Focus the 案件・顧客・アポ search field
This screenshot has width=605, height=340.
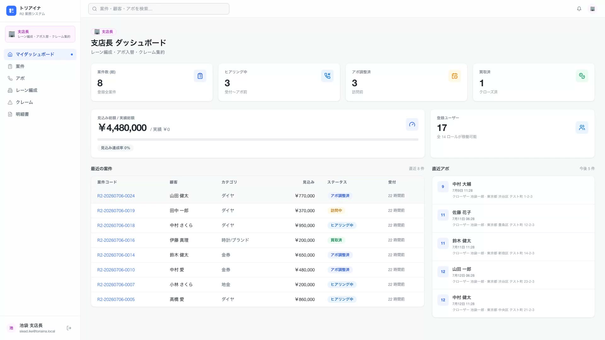click(x=158, y=9)
